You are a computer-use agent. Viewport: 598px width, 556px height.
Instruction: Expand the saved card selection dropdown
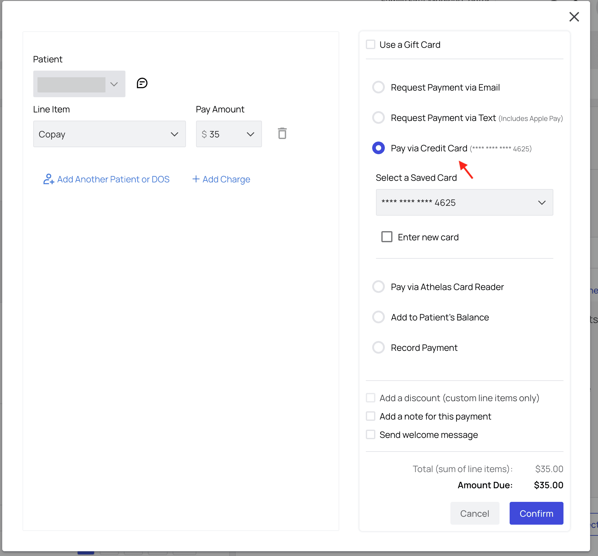[x=464, y=203]
